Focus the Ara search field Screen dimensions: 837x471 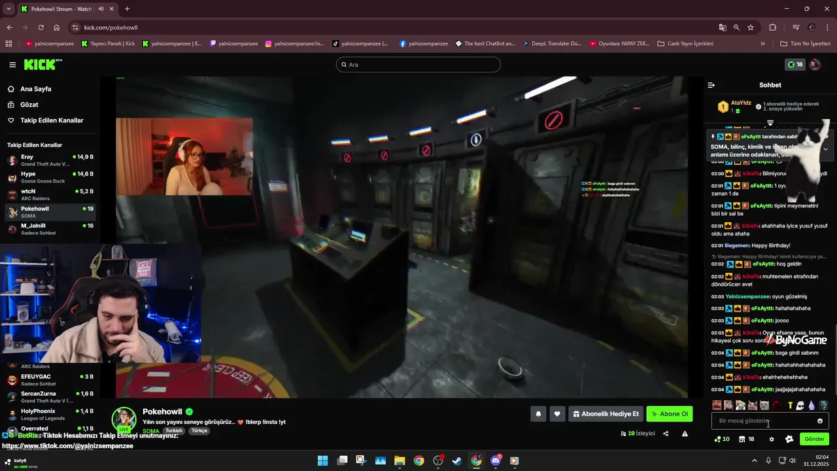tap(418, 65)
